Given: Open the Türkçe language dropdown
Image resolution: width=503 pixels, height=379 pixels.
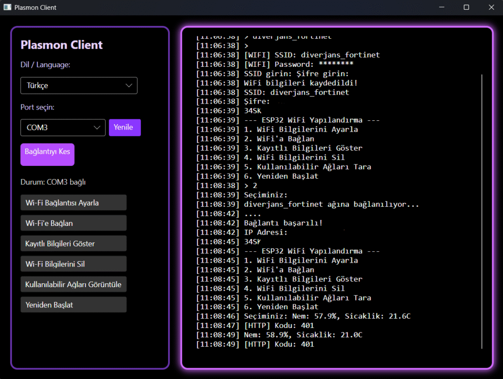Looking at the screenshot, I should [x=79, y=85].
